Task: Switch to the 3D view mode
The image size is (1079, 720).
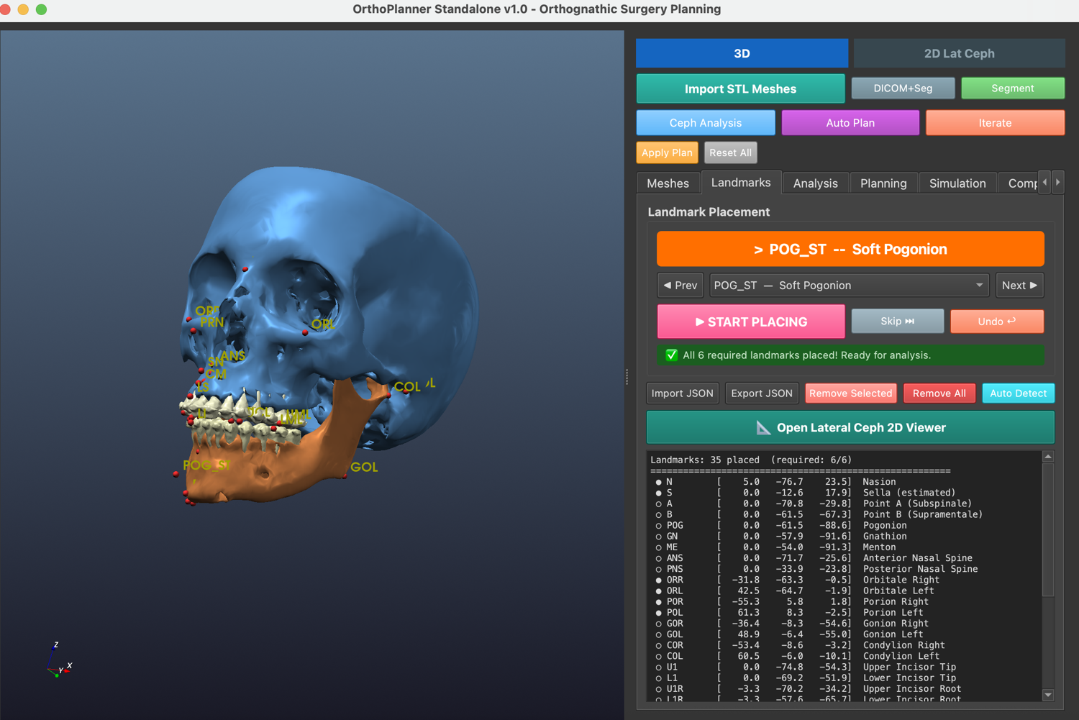Action: (742, 53)
